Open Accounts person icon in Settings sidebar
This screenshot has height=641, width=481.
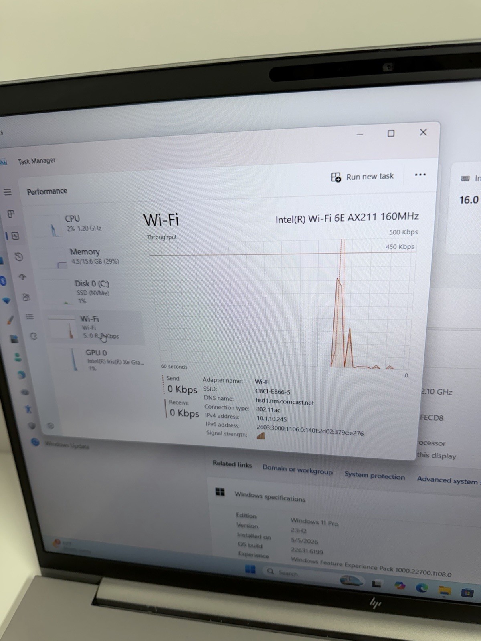[18, 357]
